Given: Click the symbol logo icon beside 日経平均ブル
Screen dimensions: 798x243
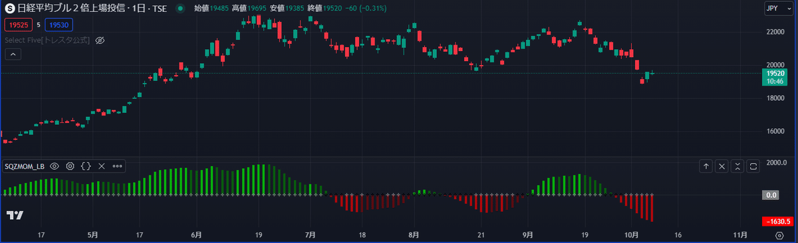Looking at the screenshot, I should (x=10, y=9).
